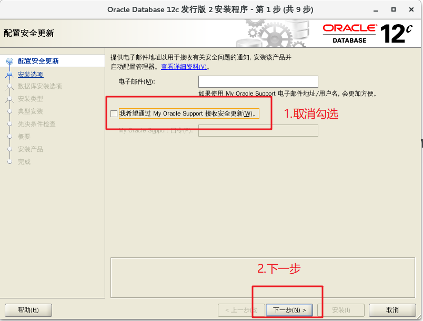Viewport: 423px width, 321px height.
Task: Click the Oracle Database 12c logo
Action: pyautogui.click(x=367, y=34)
